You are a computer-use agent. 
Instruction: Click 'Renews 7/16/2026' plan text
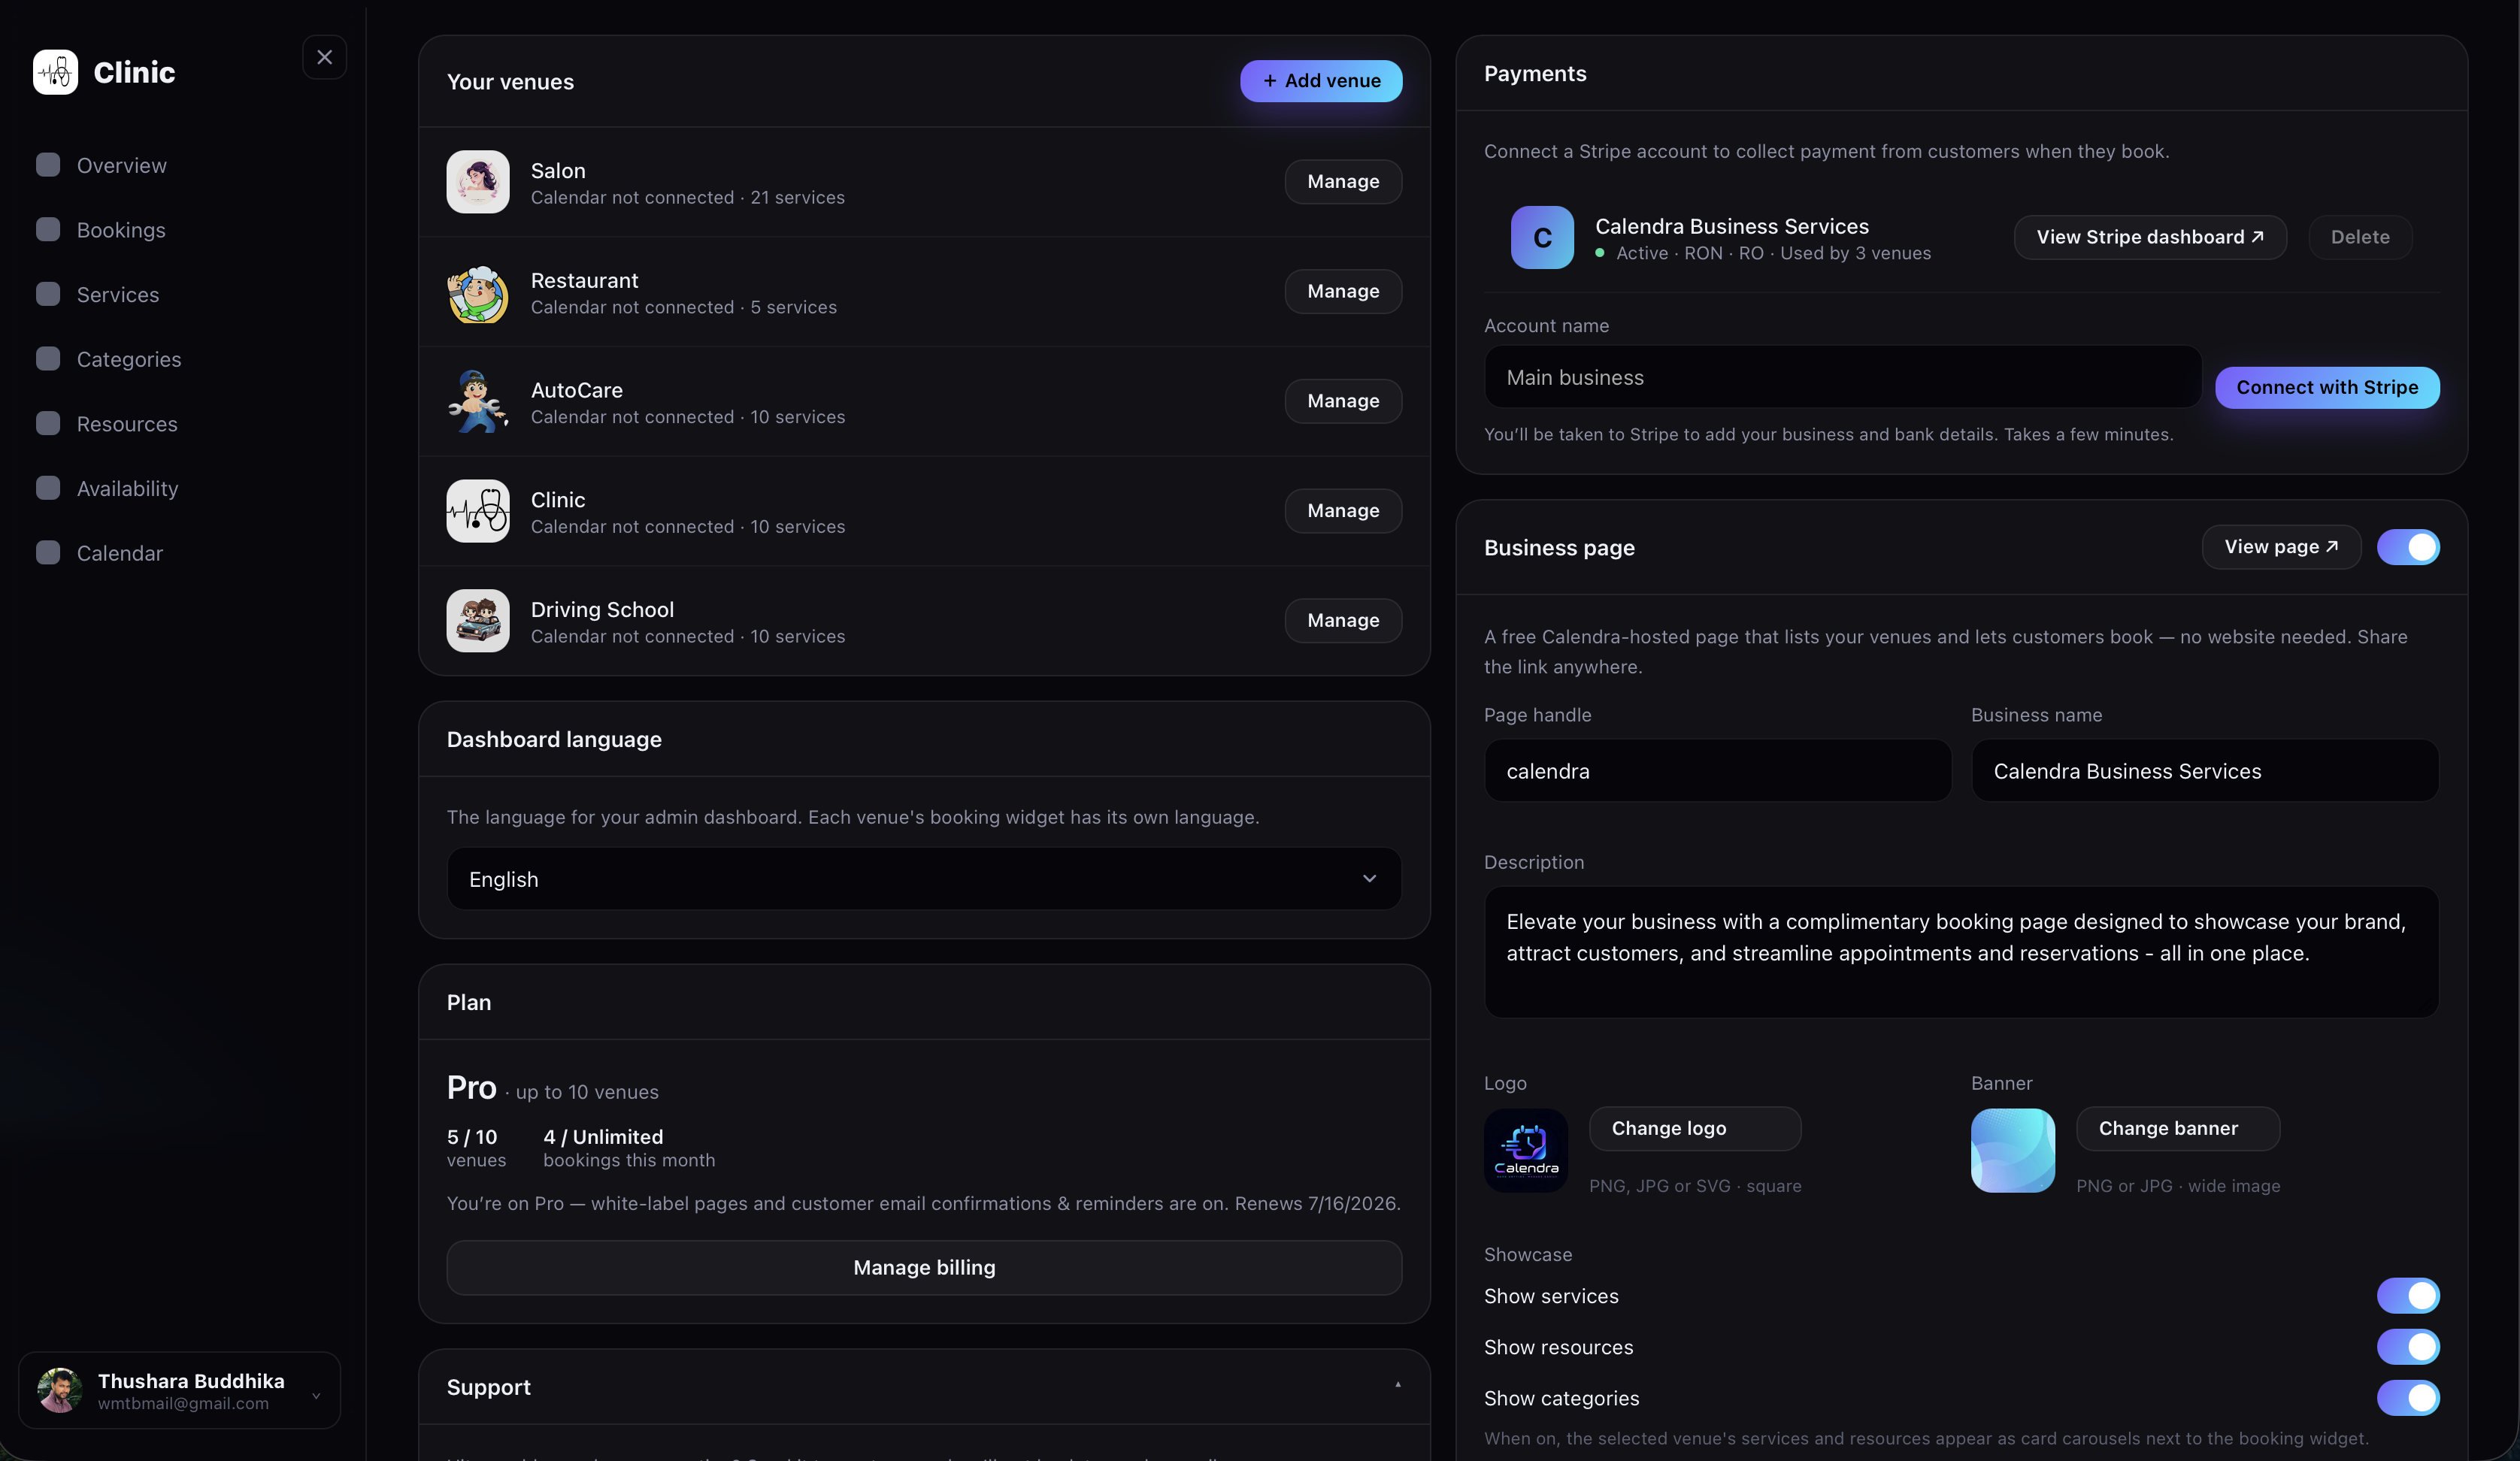click(1318, 1203)
